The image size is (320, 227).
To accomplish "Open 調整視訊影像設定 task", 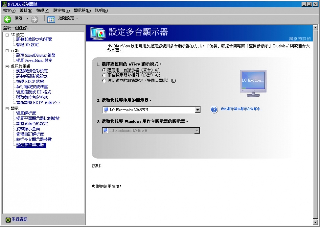I will (x=32, y=76).
